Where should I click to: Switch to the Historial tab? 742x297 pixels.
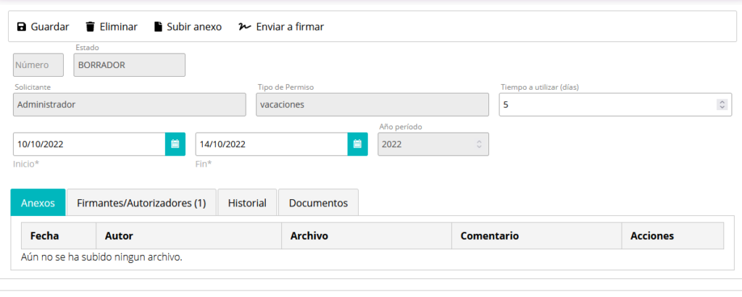247,203
